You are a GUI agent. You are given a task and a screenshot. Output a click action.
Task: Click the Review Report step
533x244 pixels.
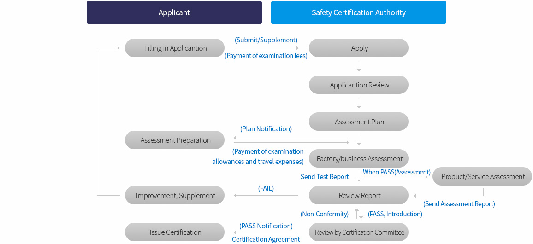359,195
